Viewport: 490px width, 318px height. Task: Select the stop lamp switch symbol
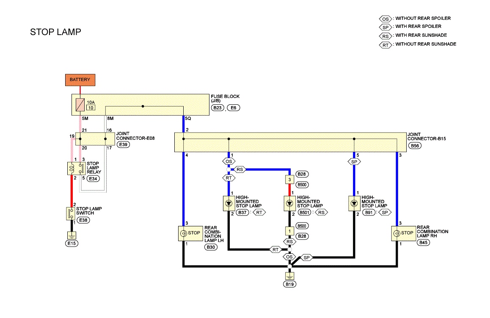71,214
